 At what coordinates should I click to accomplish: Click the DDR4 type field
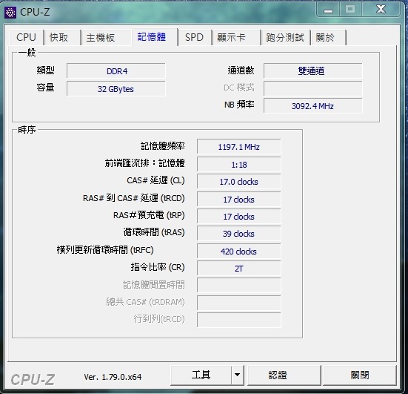click(116, 71)
